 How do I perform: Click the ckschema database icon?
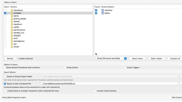tap(12, 10)
